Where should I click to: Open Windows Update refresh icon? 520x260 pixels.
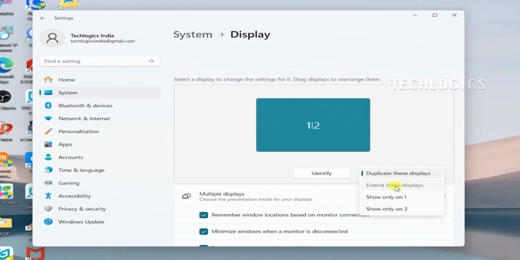coord(48,222)
